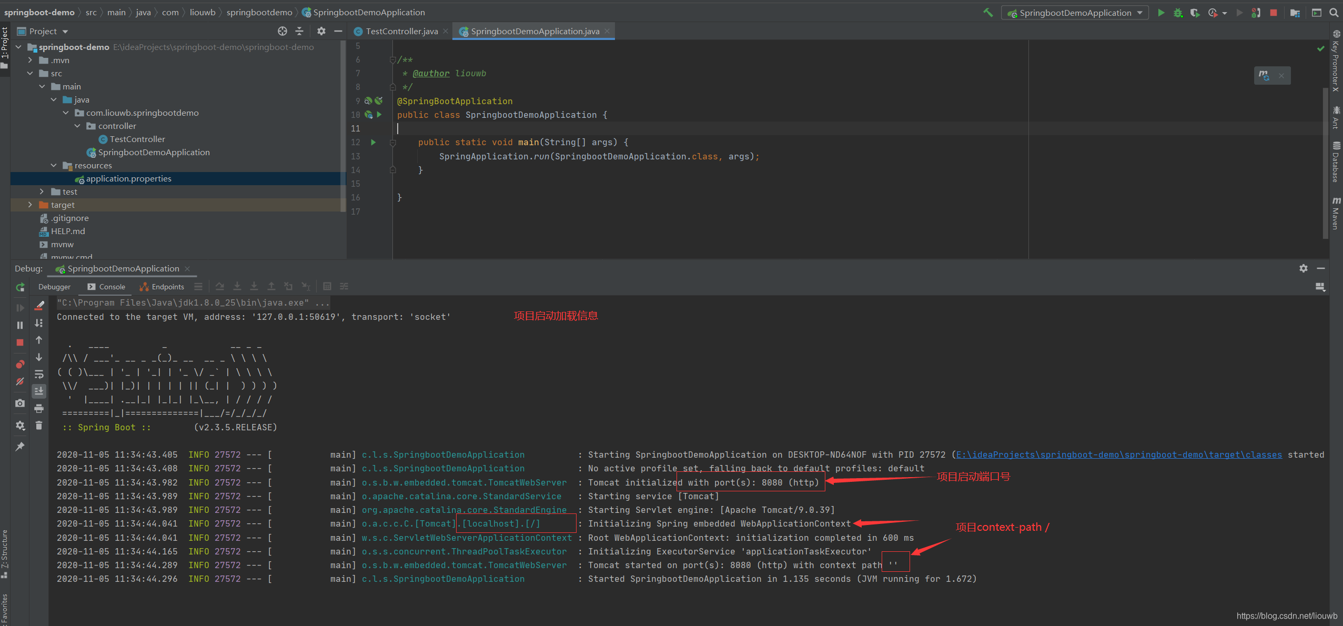Collapse the src folder

tap(31, 73)
